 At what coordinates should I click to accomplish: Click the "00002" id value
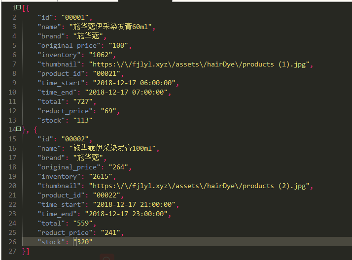tap(75, 139)
